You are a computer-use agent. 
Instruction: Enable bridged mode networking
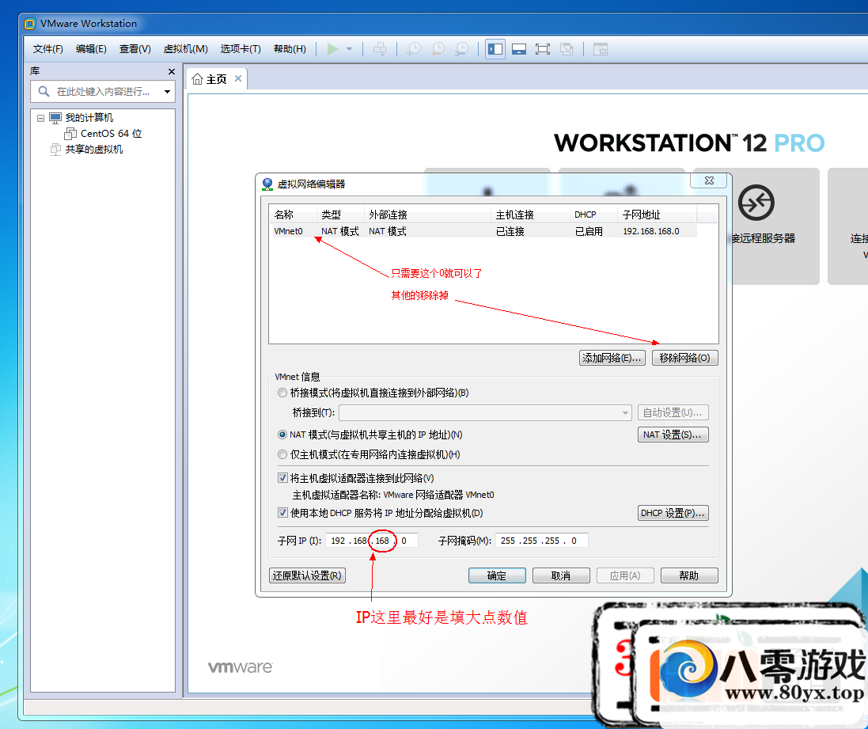tap(282, 392)
